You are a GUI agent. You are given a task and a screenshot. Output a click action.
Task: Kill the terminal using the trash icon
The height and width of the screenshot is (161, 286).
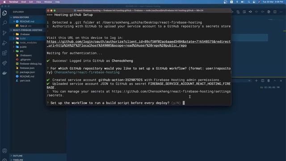pyautogui.click(x=269, y=80)
